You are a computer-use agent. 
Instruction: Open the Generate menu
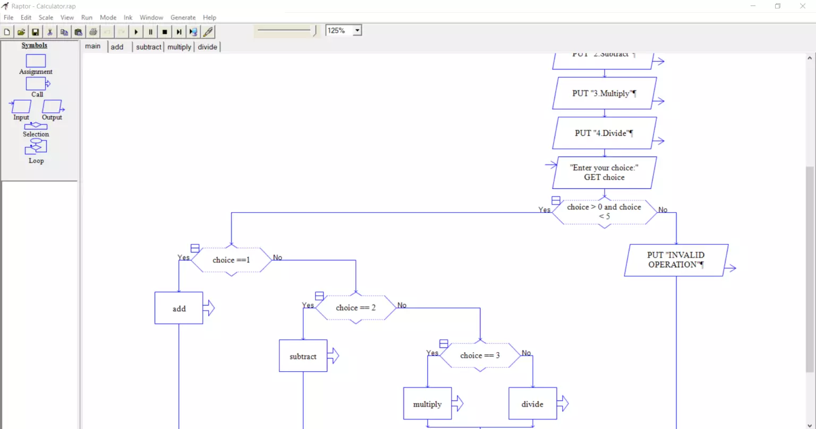click(x=183, y=17)
